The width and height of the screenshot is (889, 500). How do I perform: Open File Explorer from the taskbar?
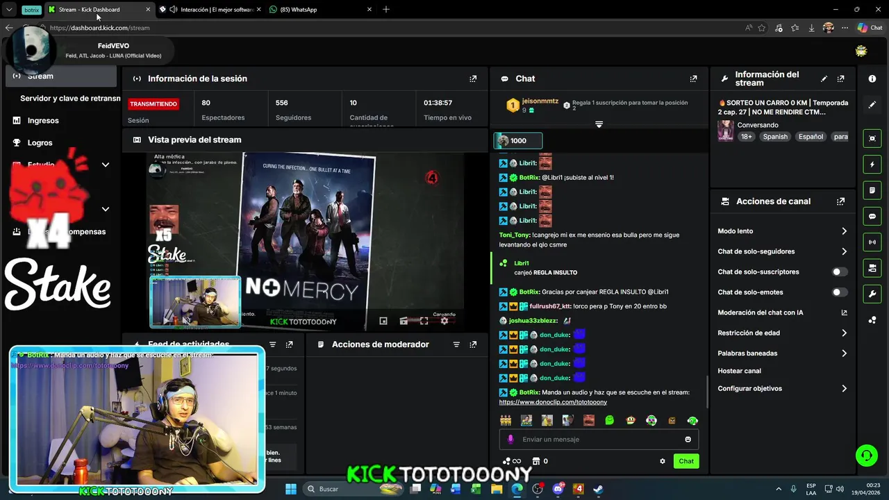click(497, 489)
